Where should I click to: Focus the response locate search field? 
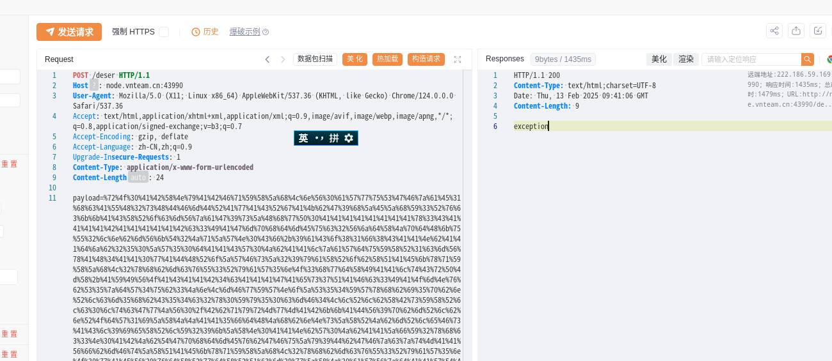751,59
